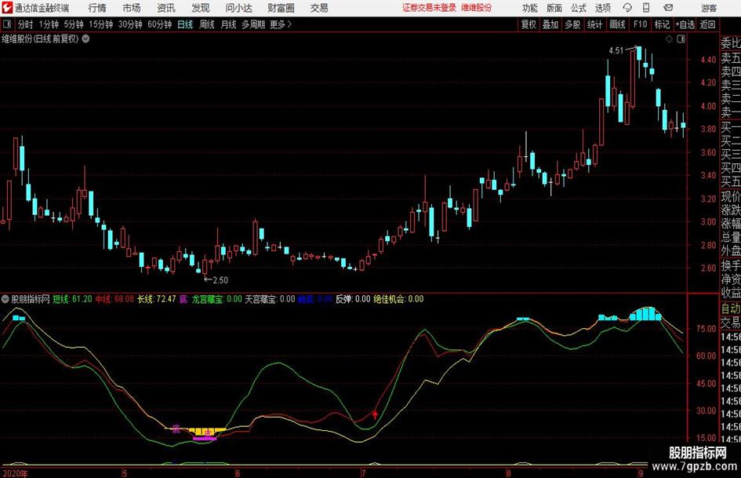
Task: Switch to the 分时 chart tab
Action: tap(26, 24)
